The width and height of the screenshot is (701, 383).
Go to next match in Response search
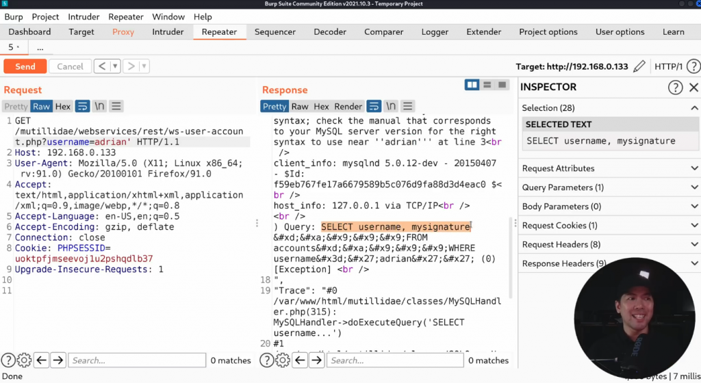315,360
